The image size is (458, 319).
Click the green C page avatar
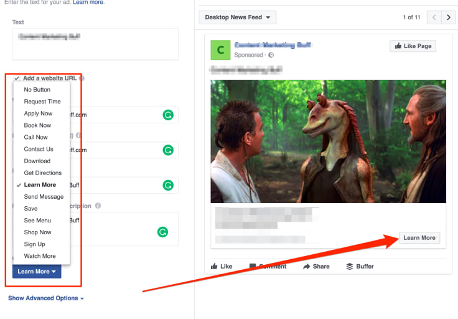(x=220, y=50)
